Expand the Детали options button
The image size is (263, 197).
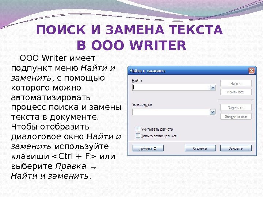pyautogui.click(x=148, y=148)
